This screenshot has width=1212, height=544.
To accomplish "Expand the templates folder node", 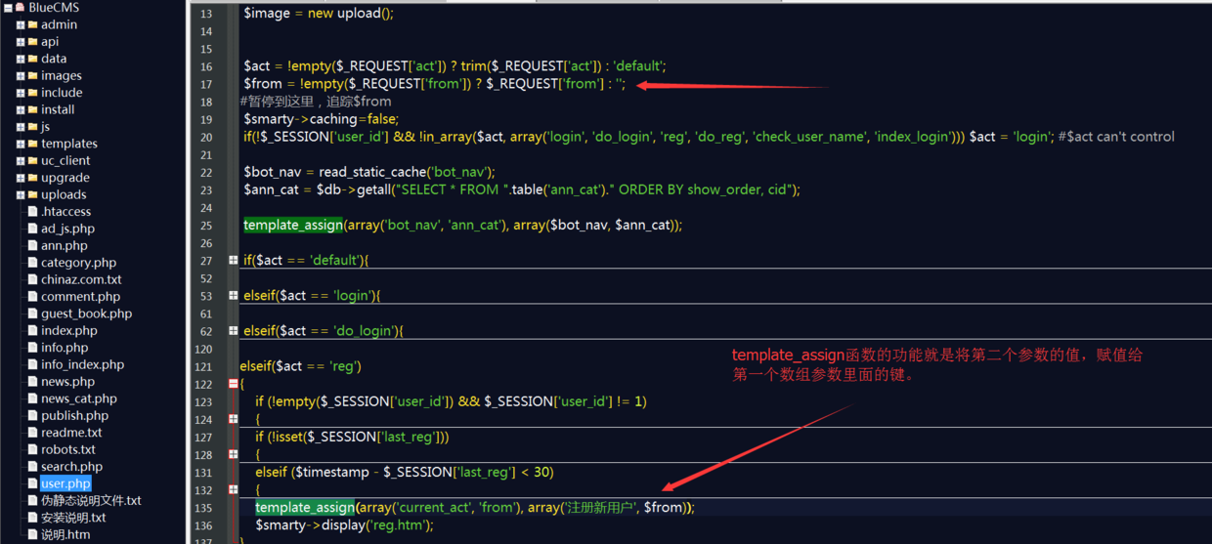I will coord(21,144).
